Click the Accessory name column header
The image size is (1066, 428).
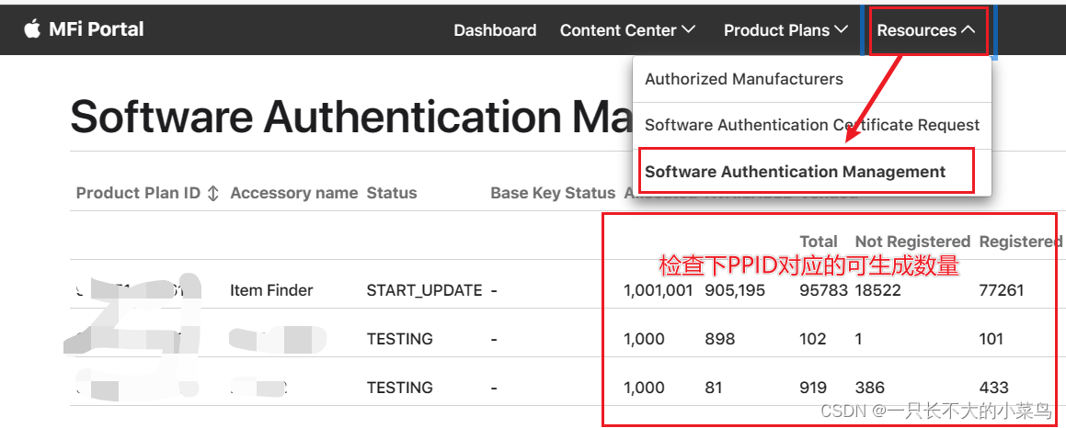(x=293, y=193)
